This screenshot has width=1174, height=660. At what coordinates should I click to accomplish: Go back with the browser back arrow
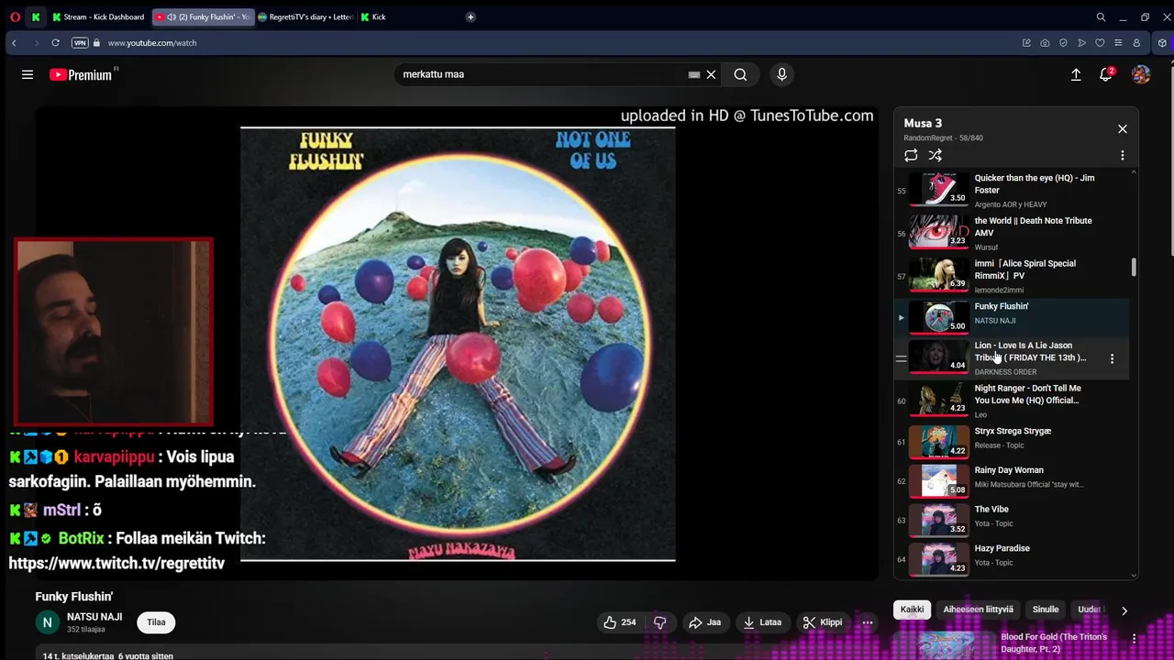[14, 43]
